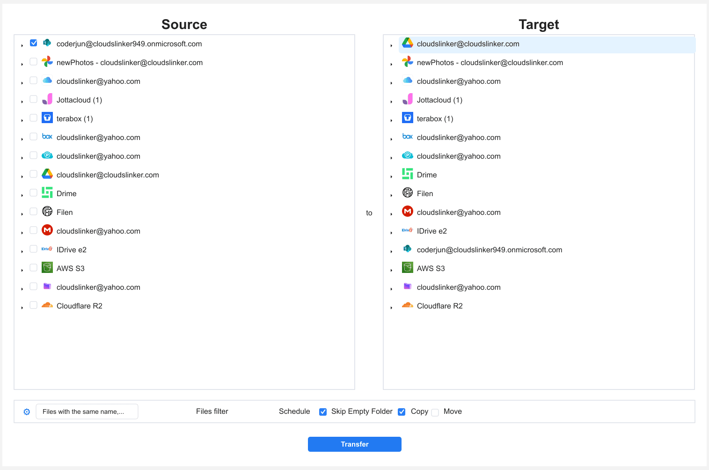Open the Files filter option
The height and width of the screenshot is (470, 709).
click(212, 411)
